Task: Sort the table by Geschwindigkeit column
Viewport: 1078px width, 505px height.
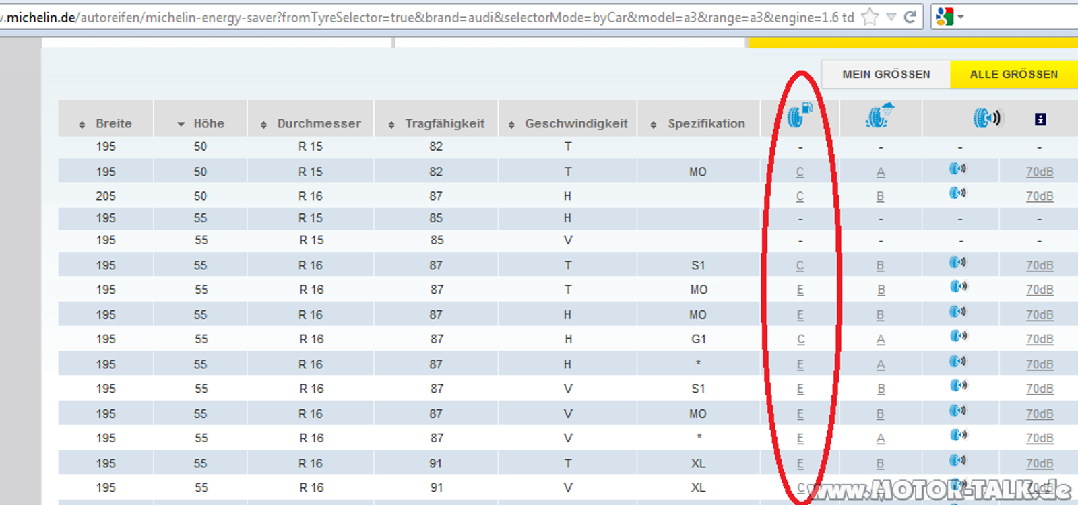Action: click(x=568, y=123)
